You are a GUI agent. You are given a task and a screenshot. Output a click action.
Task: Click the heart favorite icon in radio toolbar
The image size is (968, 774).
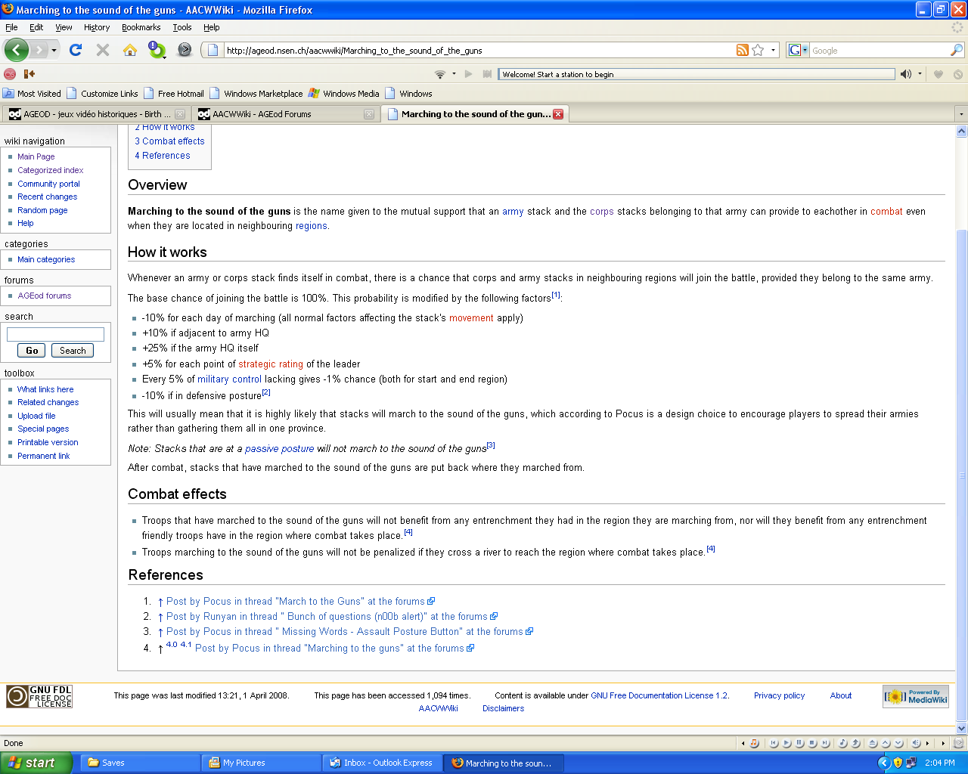click(x=939, y=74)
